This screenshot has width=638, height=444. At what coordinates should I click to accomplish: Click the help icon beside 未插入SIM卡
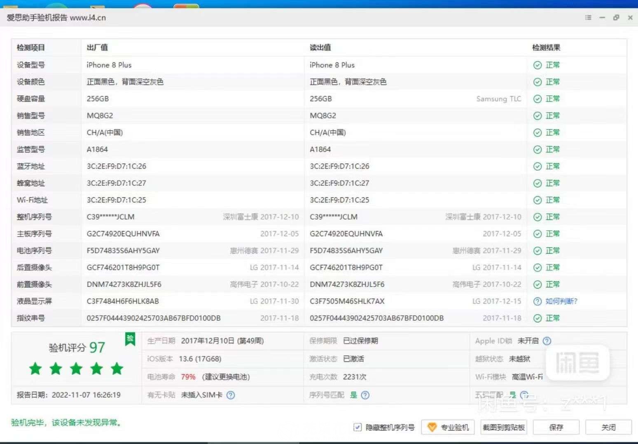coord(231,395)
